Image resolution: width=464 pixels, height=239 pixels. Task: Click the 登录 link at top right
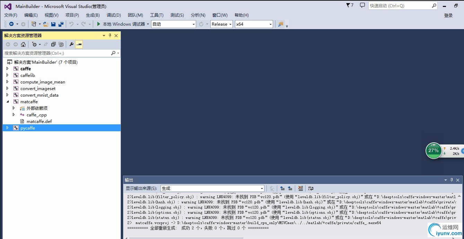[448, 15]
